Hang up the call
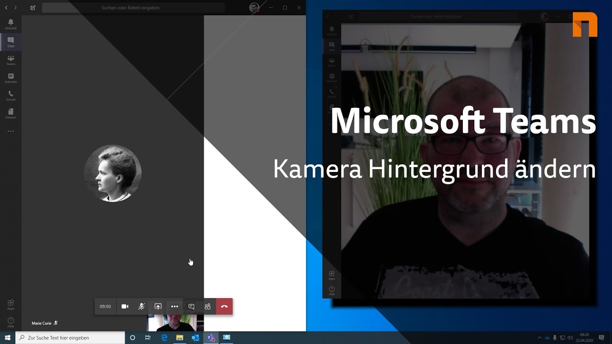Screen dimensions: 612x344 [224, 307]
